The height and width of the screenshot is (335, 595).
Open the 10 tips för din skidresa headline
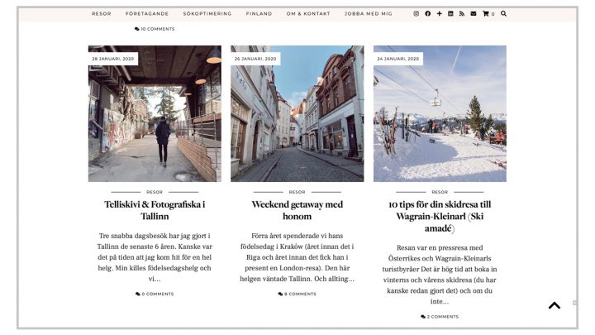440,217
